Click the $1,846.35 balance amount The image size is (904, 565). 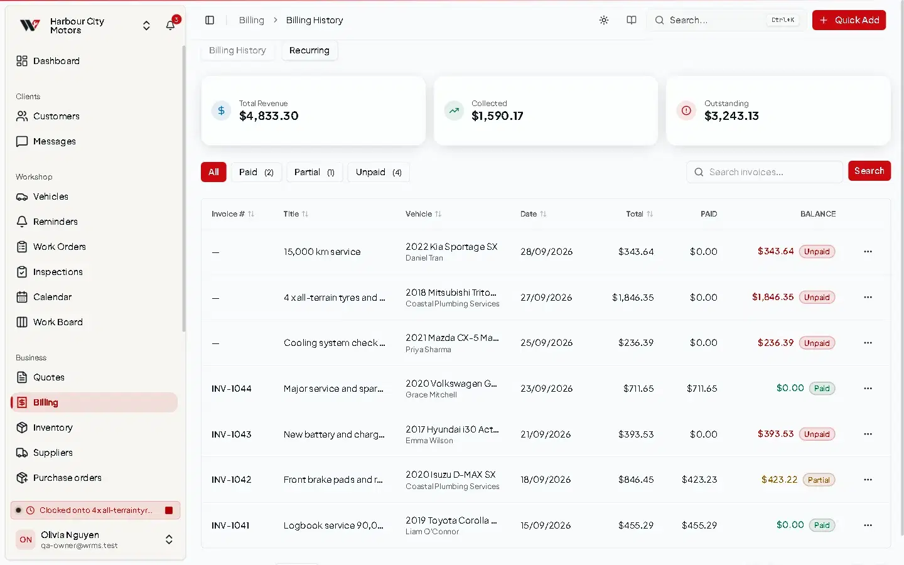773,297
